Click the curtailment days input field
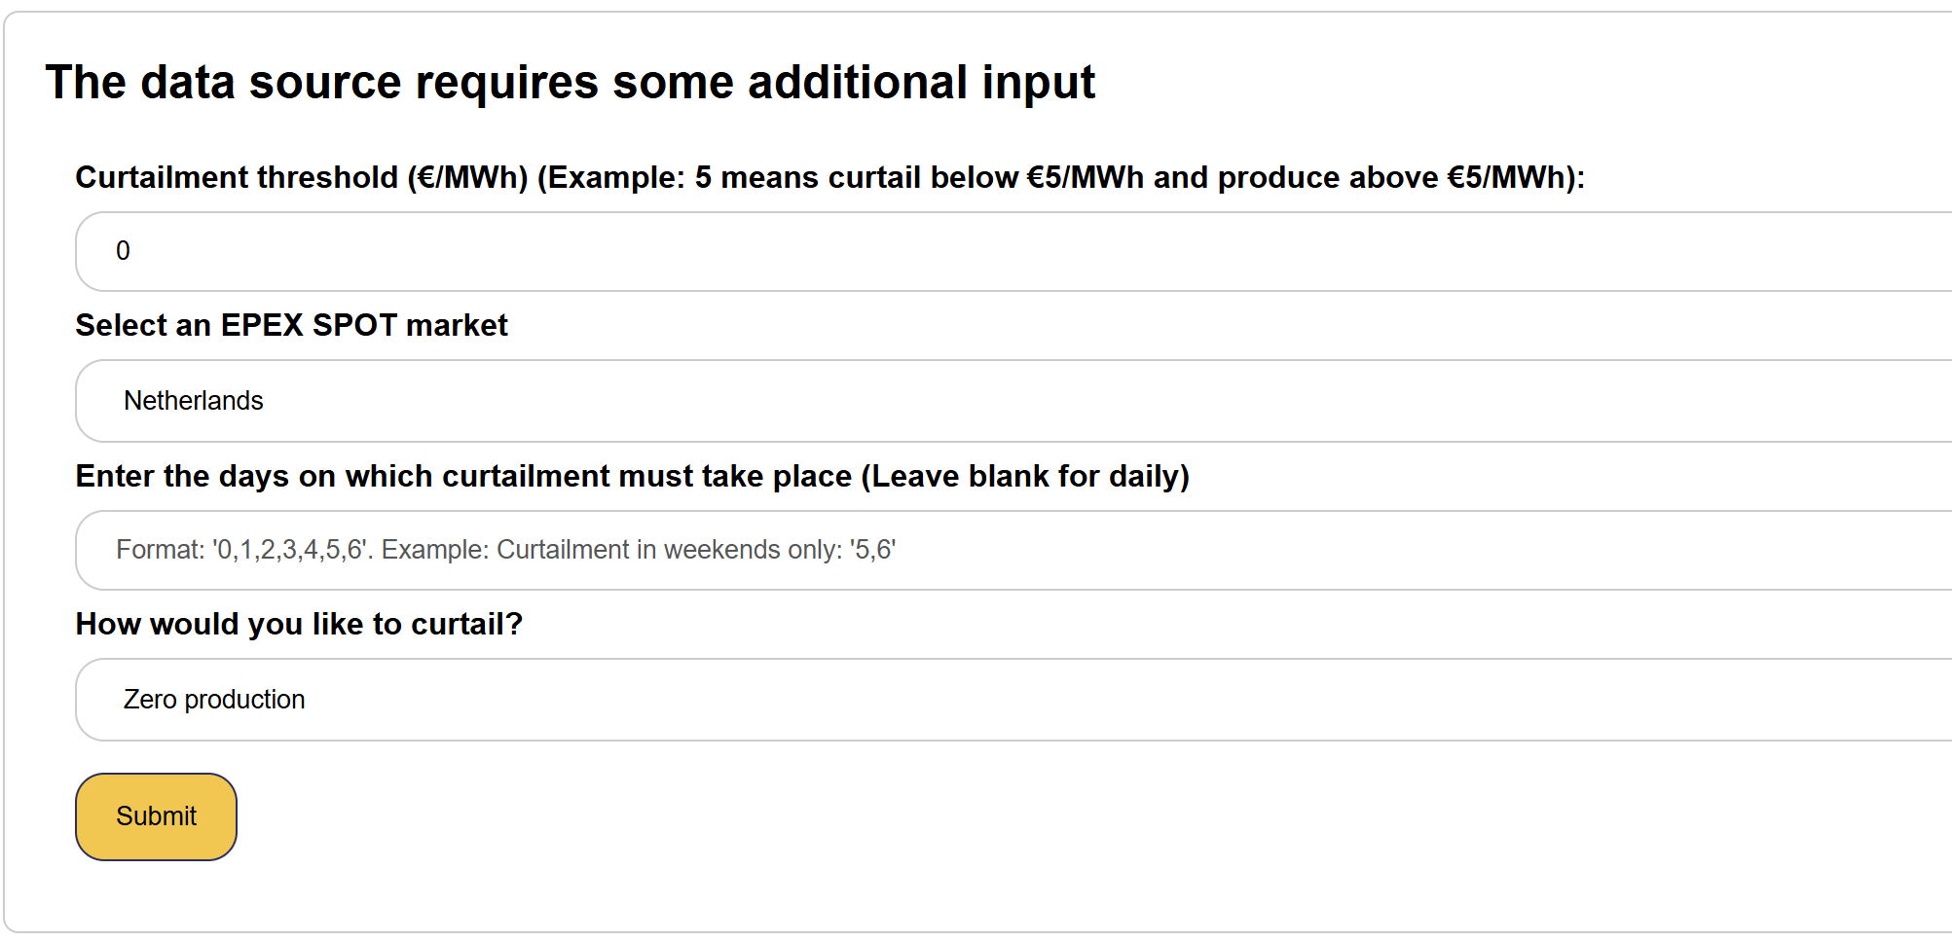The width and height of the screenshot is (1952, 942). (x=1013, y=550)
